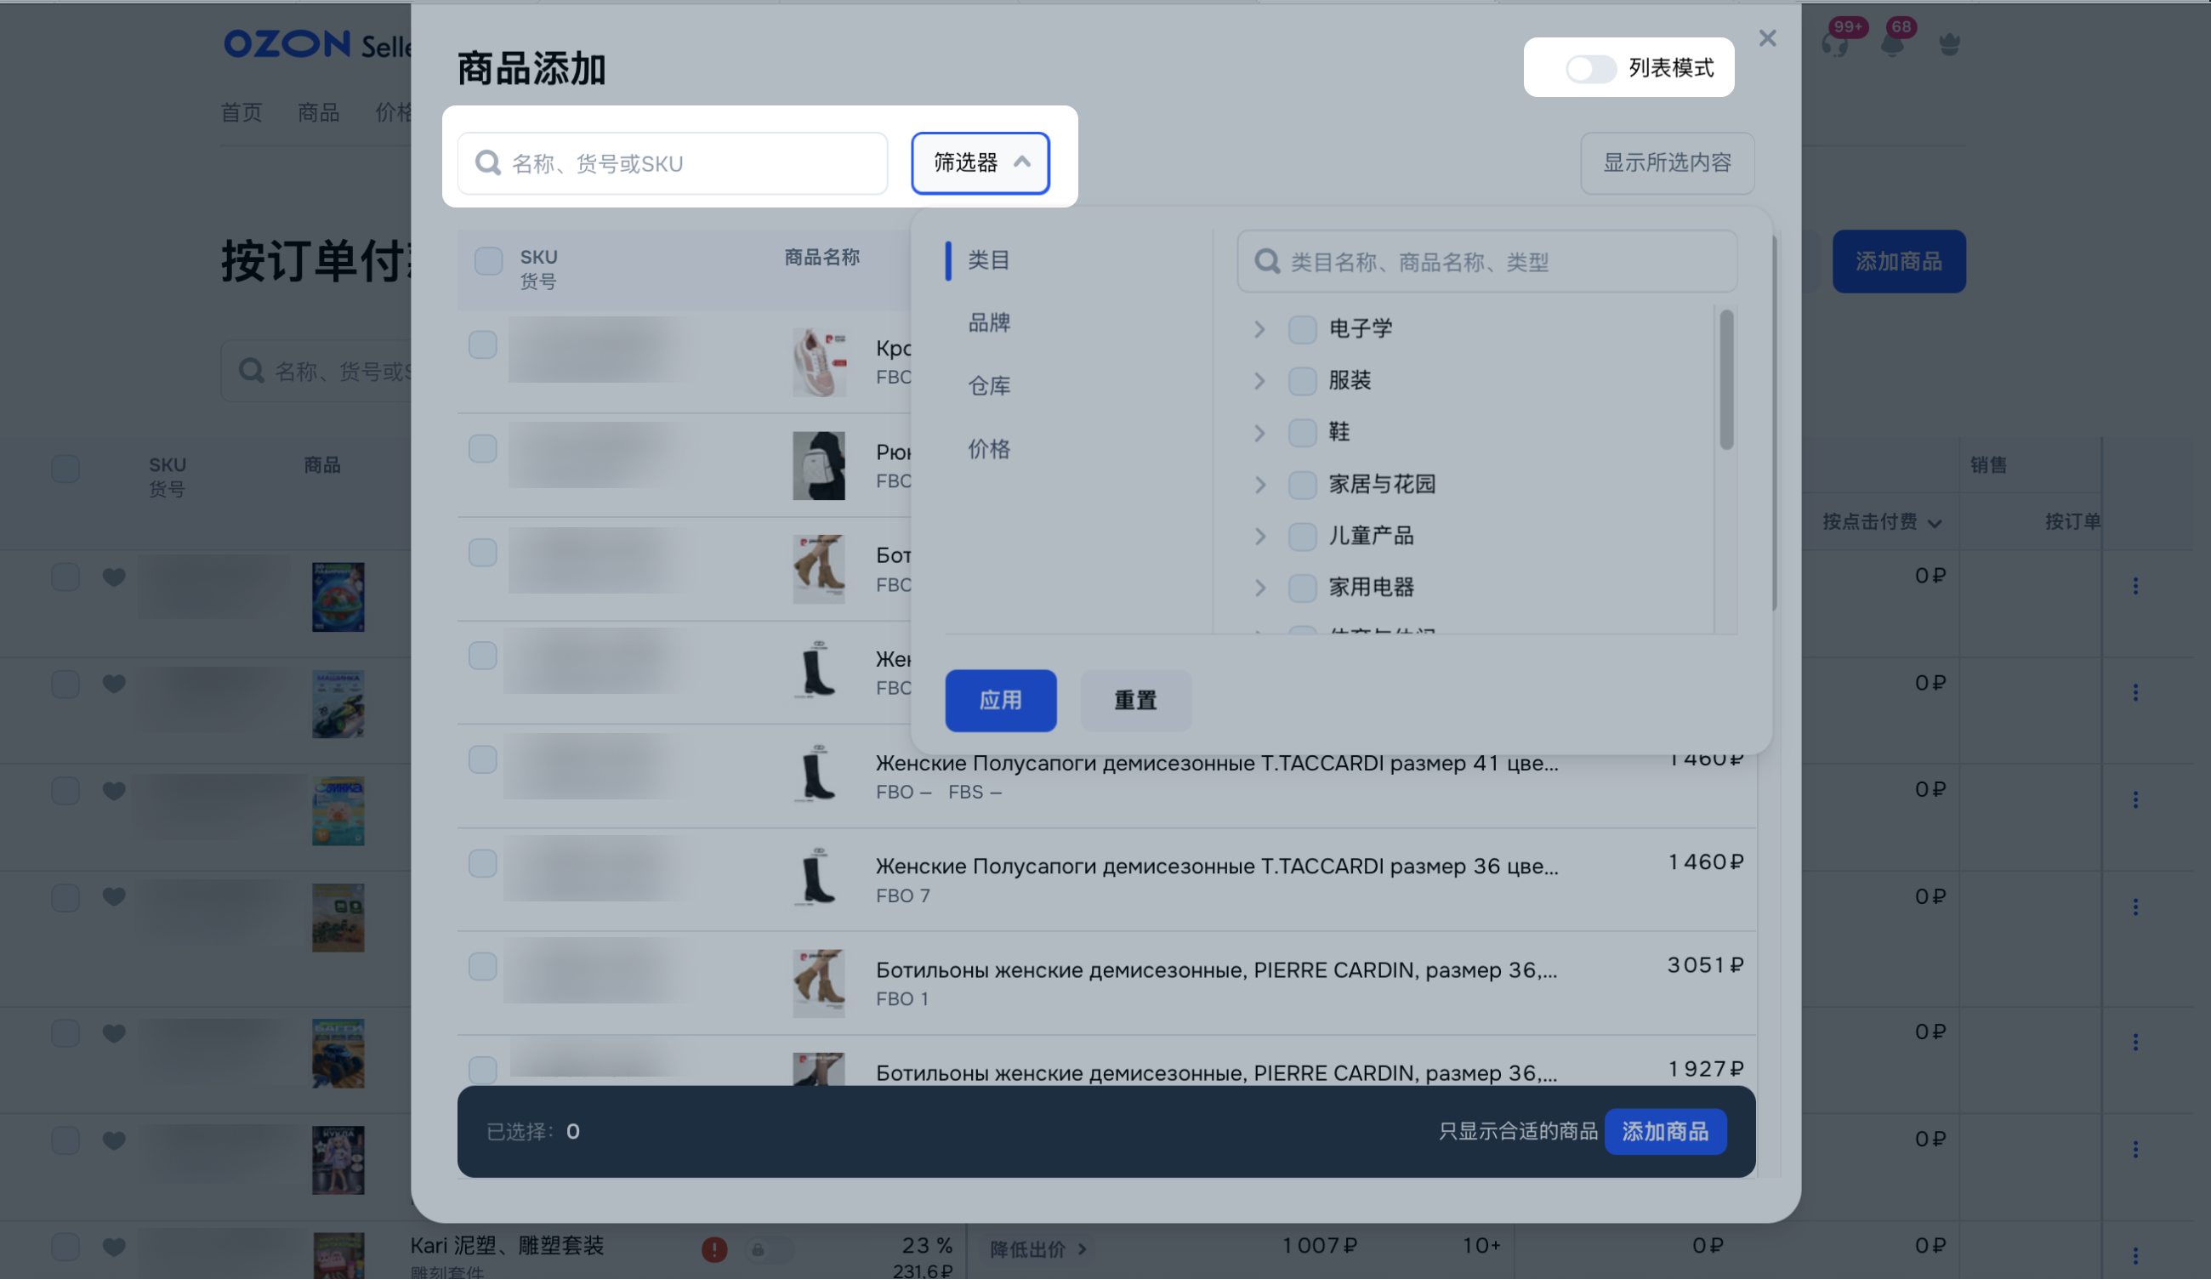The image size is (2211, 1279).
Task: Open the headset support icon
Action: click(x=1833, y=45)
